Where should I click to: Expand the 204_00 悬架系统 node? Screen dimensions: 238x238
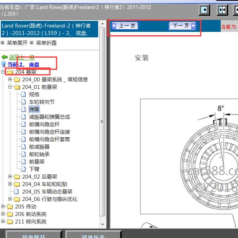[x=10, y=79]
